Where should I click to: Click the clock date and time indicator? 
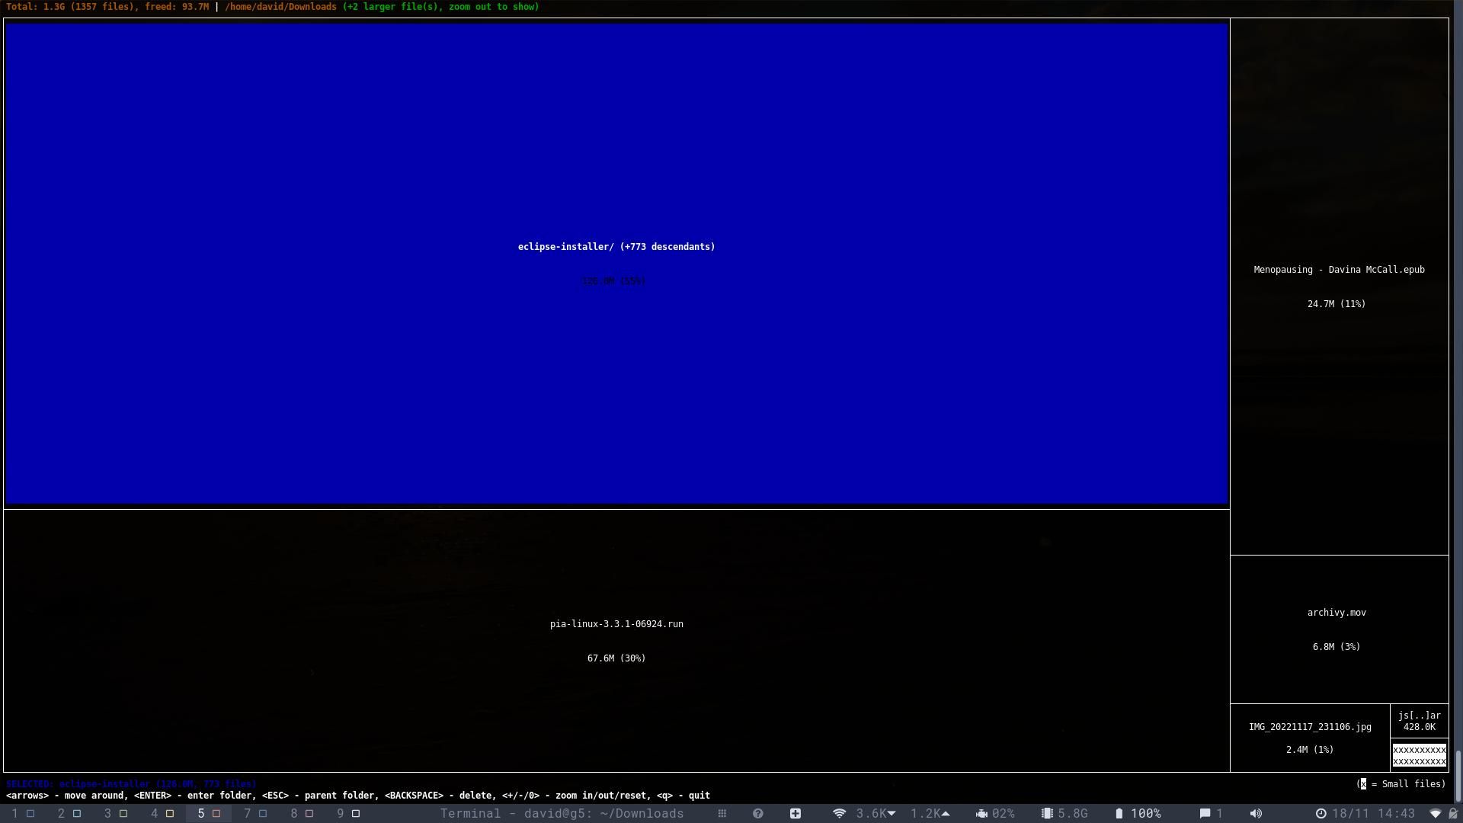[x=1366, y=814]
